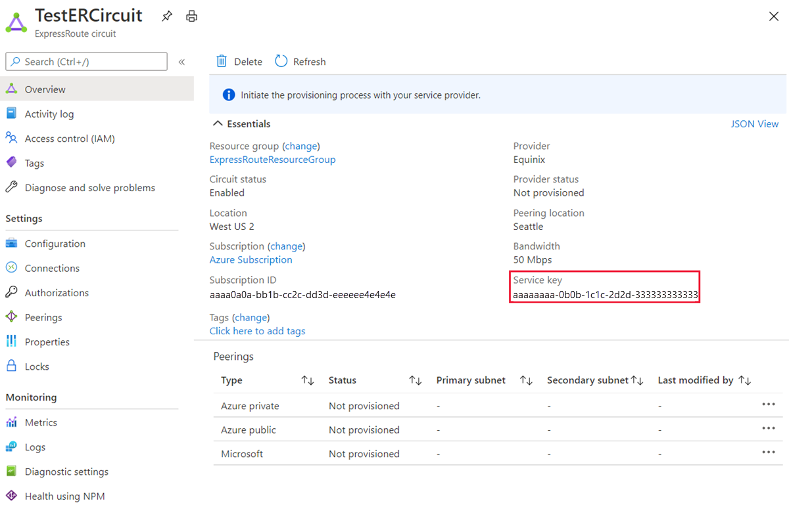Open Diagnose and solve problems
Screen dimensions: 789x507
pos(89,188)
